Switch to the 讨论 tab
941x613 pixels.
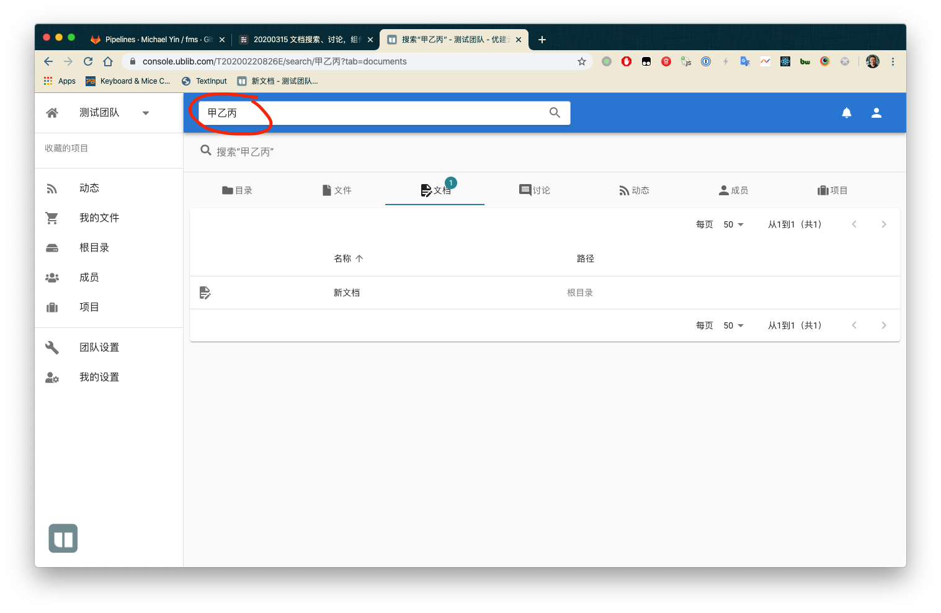(535, 190)
